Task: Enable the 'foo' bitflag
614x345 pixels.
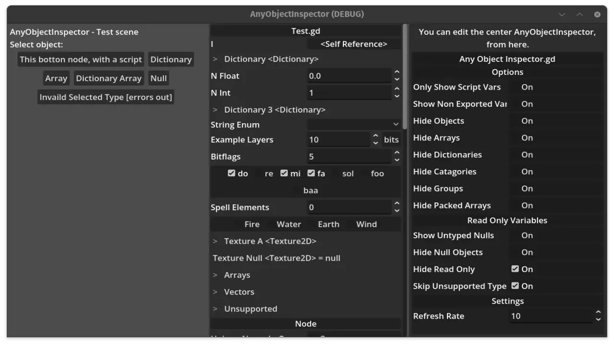Action: [x=373, y=173]
